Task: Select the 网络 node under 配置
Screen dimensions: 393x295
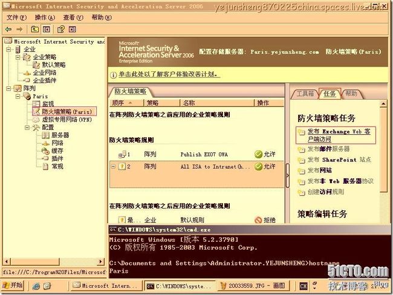Action: coord(57,143)
